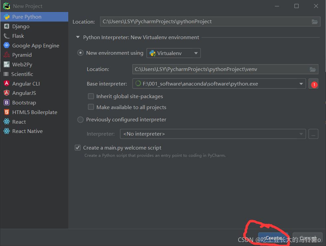Viewport: 326px width, 246px height.
Task: Expand the Base interpreter dropdown list
Action: 301,84
